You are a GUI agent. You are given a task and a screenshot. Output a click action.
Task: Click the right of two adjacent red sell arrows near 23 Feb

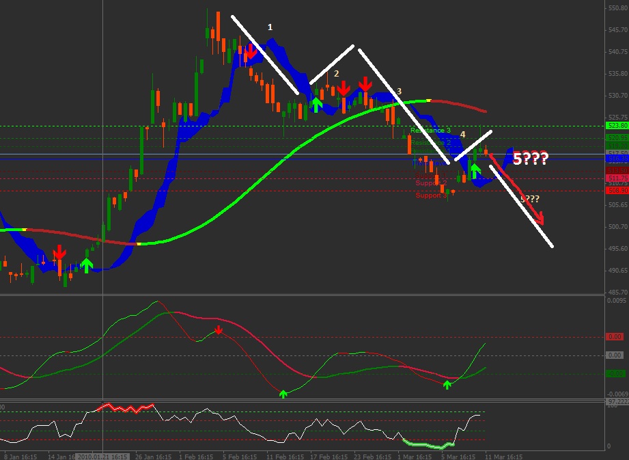point(365,84)
